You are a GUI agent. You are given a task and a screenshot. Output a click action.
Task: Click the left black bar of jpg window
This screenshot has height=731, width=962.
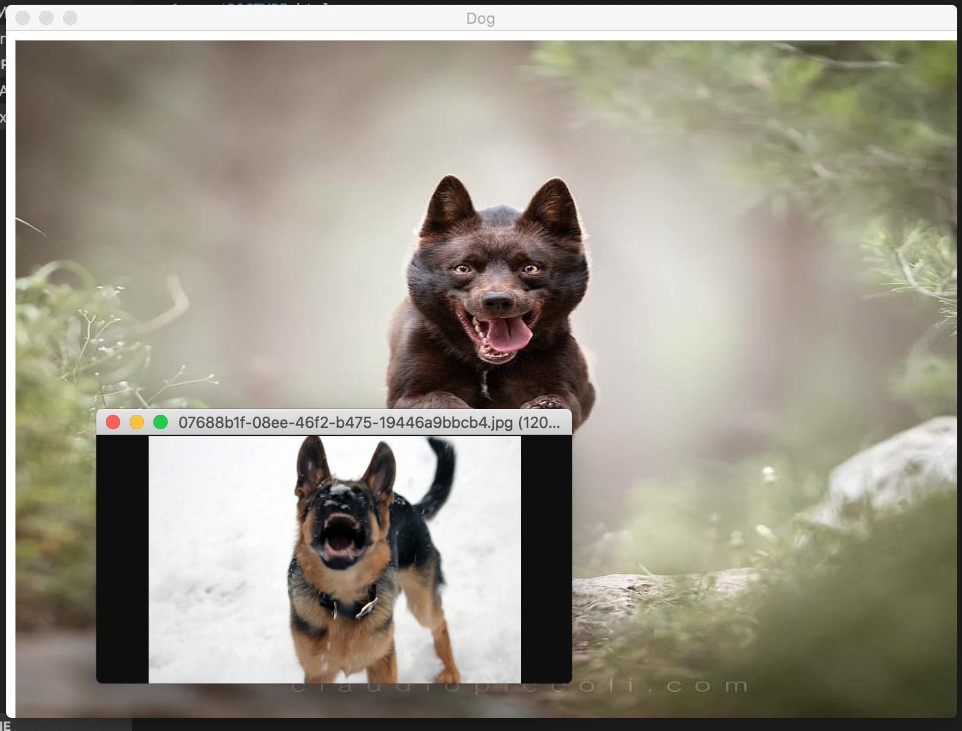coord(122,559)
